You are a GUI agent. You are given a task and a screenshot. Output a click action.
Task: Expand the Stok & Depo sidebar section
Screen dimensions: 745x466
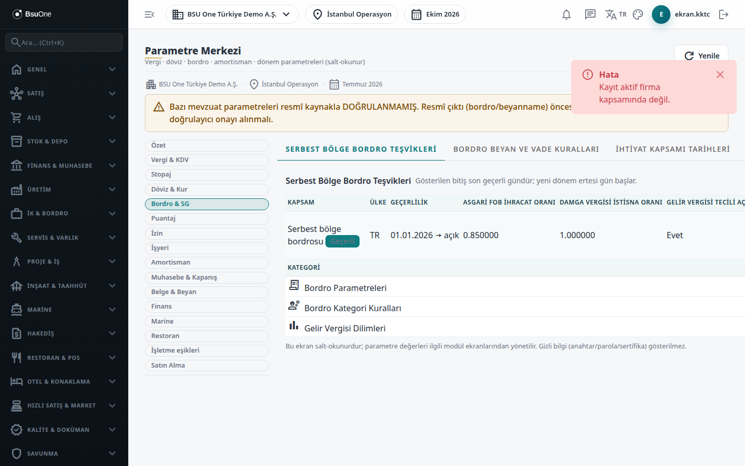coord(64,141)
